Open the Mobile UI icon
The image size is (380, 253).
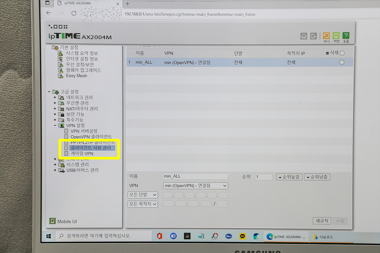coord(52,221)
